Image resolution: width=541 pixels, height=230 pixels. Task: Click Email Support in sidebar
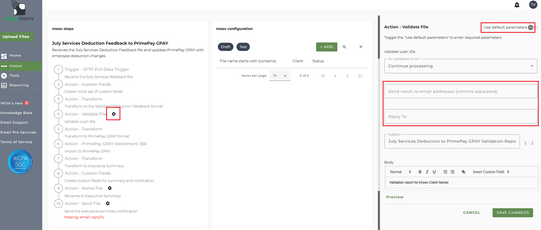click(14, 122)
